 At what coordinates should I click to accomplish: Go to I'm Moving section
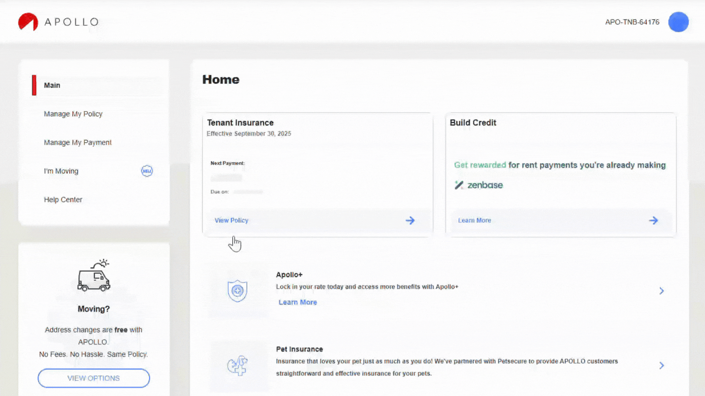[x=61, y=171]
